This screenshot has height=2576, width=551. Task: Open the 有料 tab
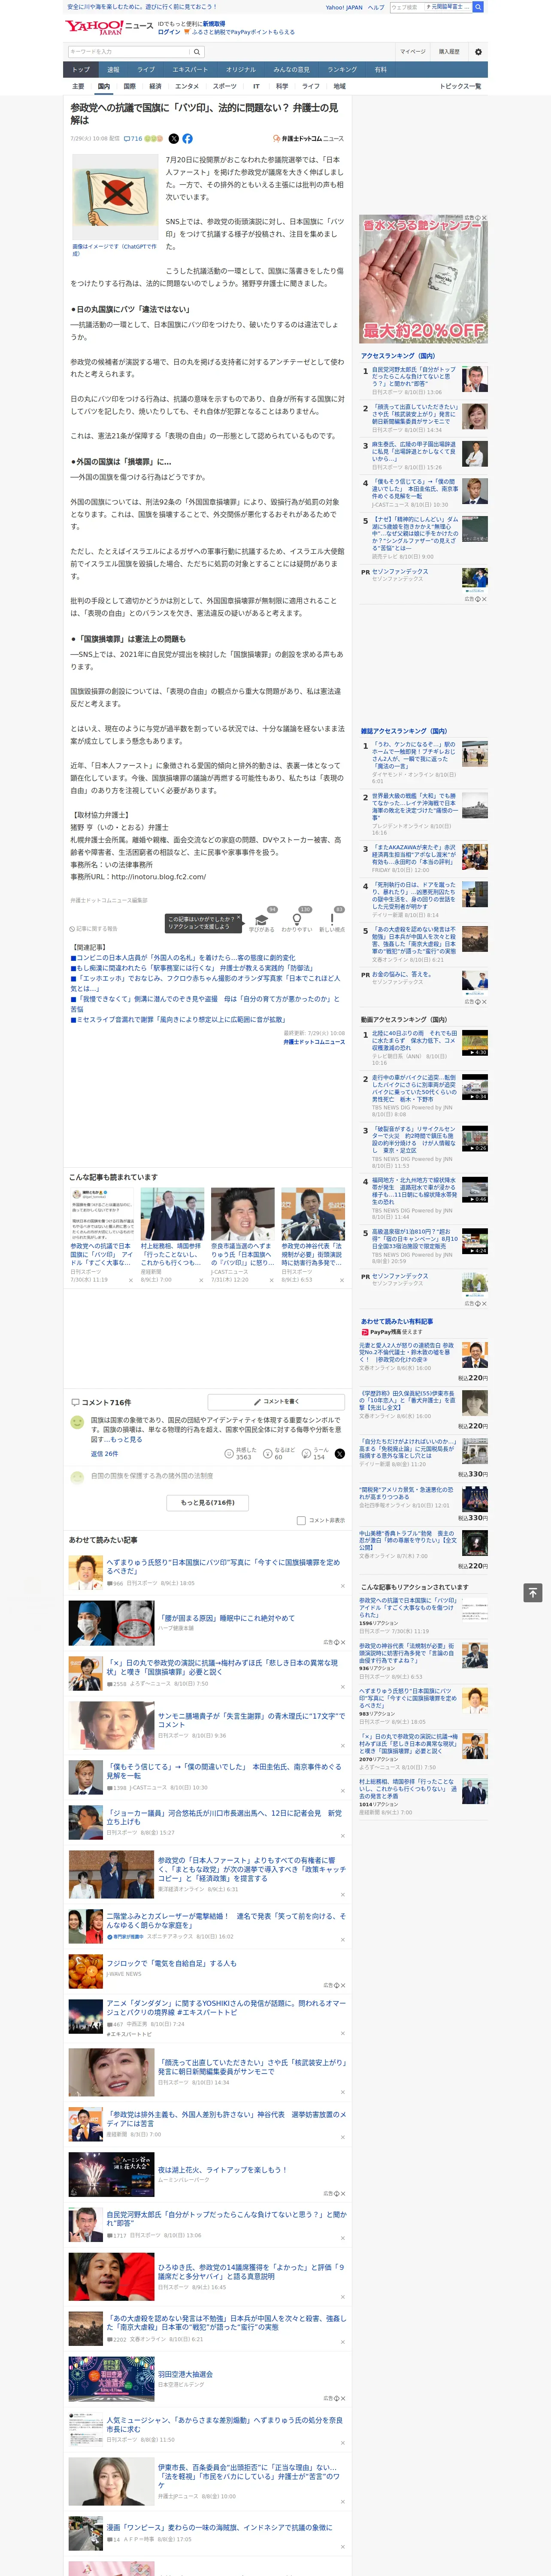pos(381,70)
